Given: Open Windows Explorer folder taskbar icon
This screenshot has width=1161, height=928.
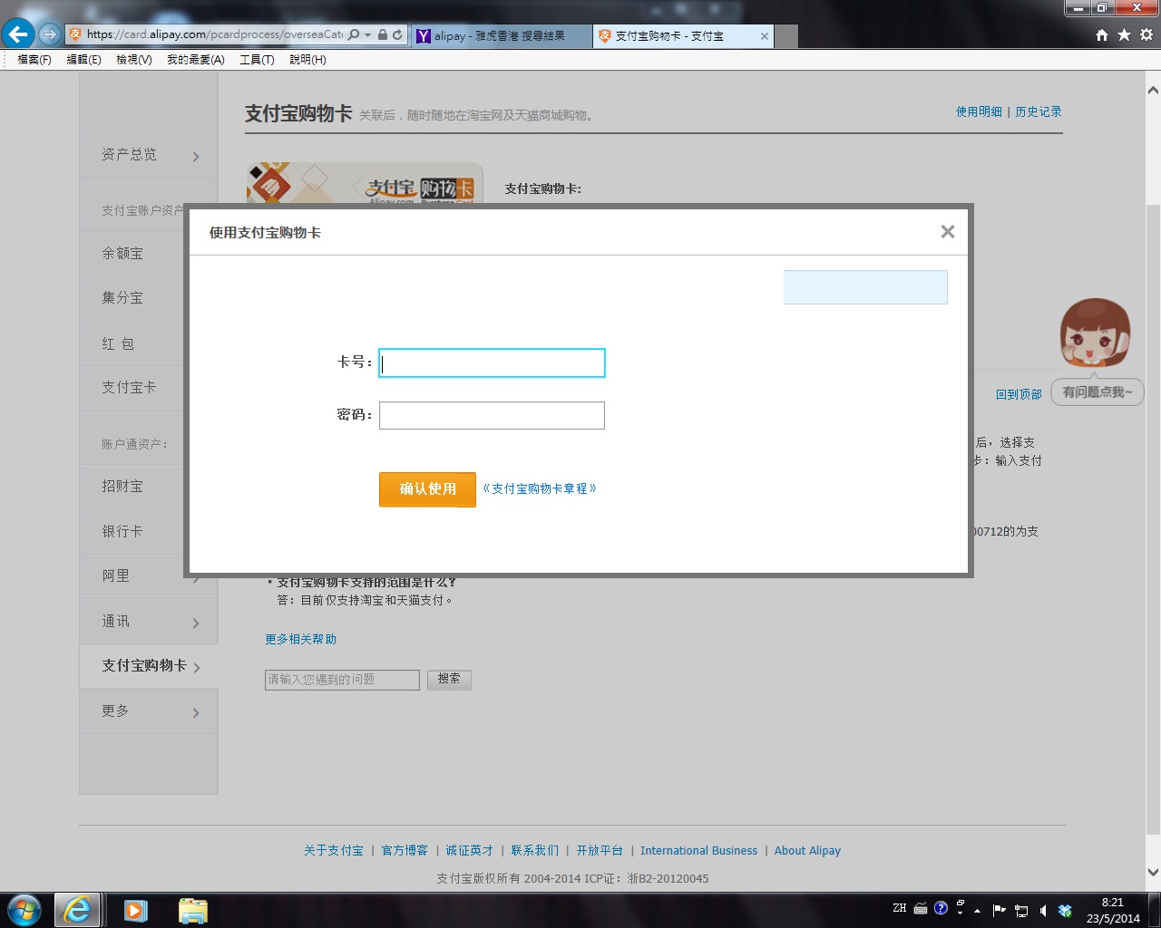Looking at the screenshot, I should click(193, 910).
